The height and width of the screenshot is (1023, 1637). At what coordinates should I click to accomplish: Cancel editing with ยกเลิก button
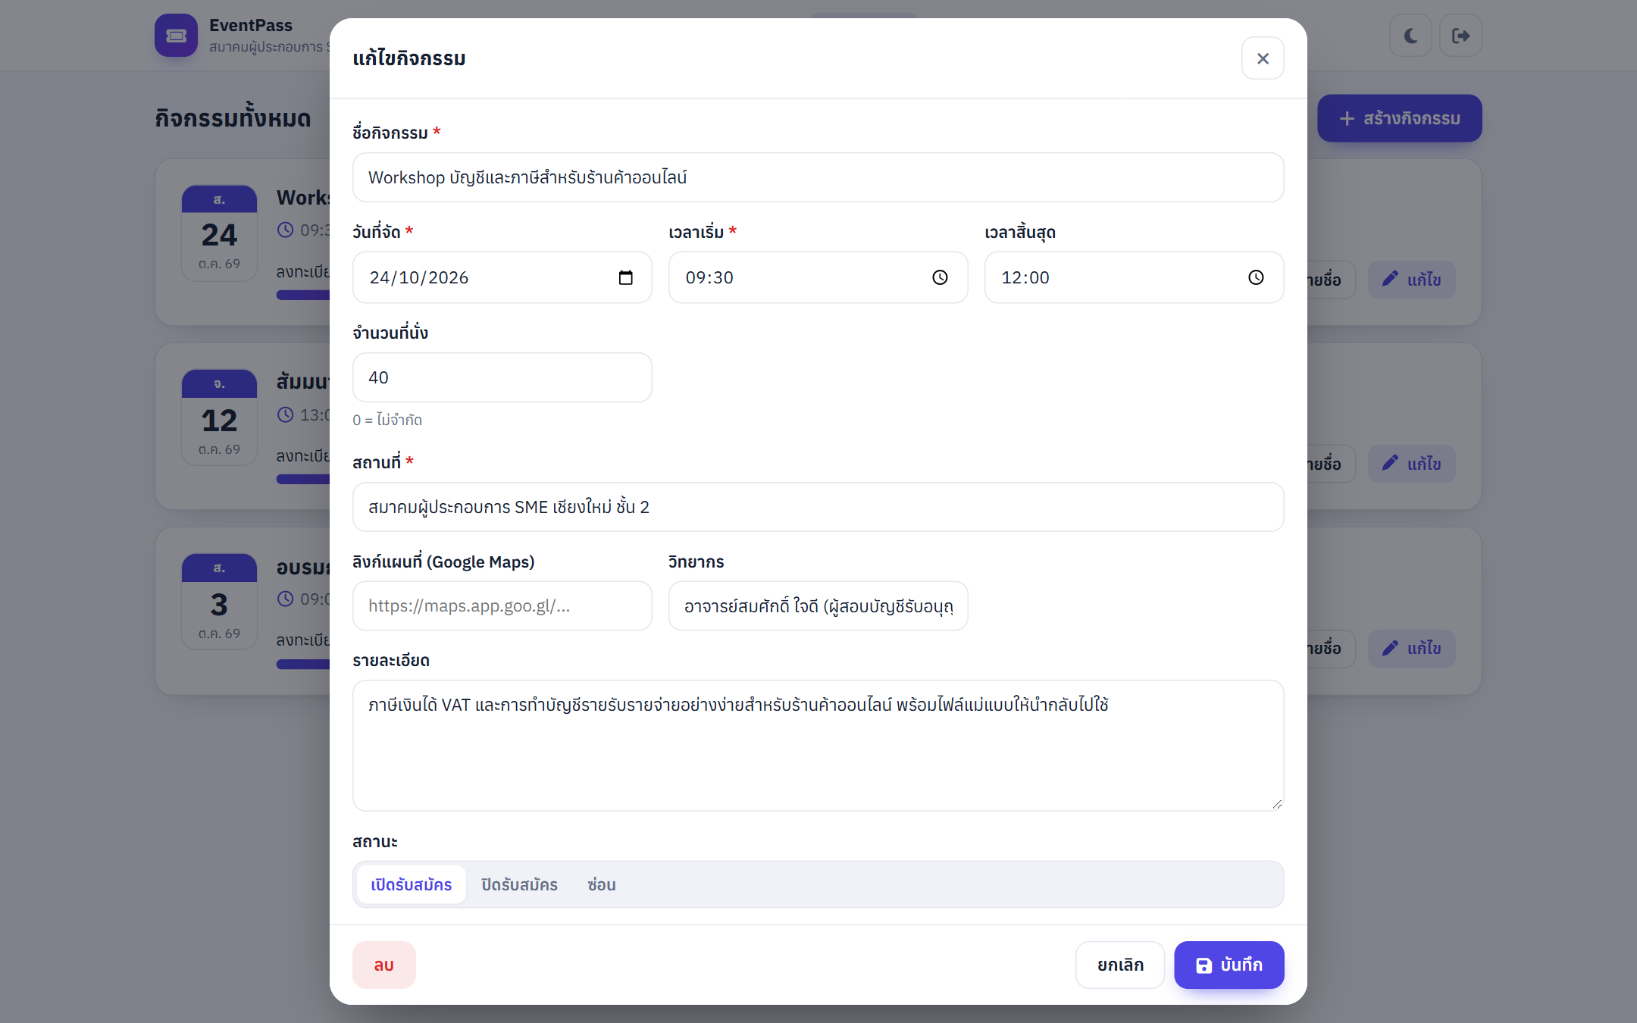pos(1120,965)
